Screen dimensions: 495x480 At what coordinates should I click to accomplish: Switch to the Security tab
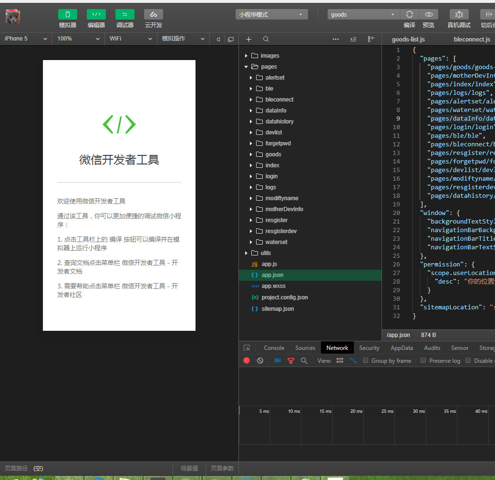369,348
